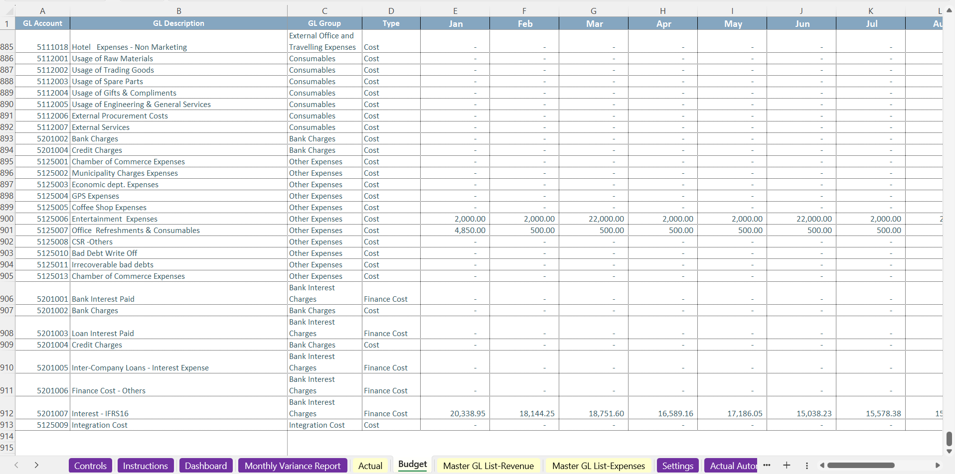
Task: Open the all-sheets list ellipsis icon
Action: pos(767,466)
